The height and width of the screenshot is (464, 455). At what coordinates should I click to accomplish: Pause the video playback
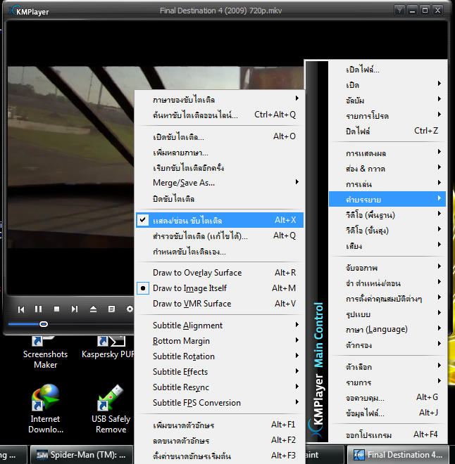pos(38,309)
